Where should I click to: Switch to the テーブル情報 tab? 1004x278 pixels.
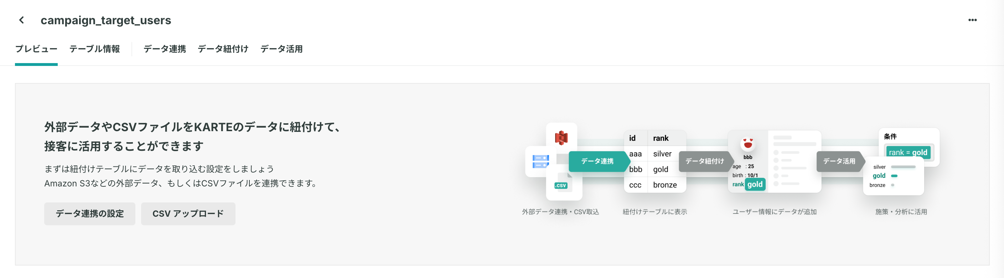[94, 49]
